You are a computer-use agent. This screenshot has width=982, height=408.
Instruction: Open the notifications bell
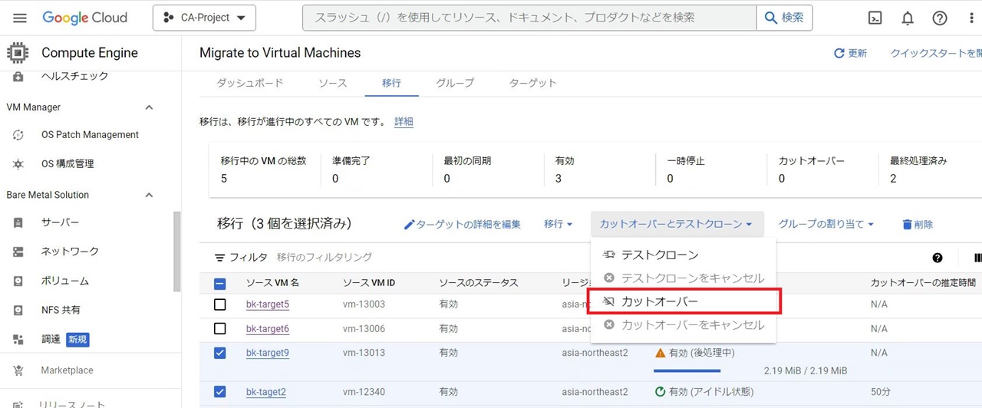pyautogui.click(x=908, y=18)
